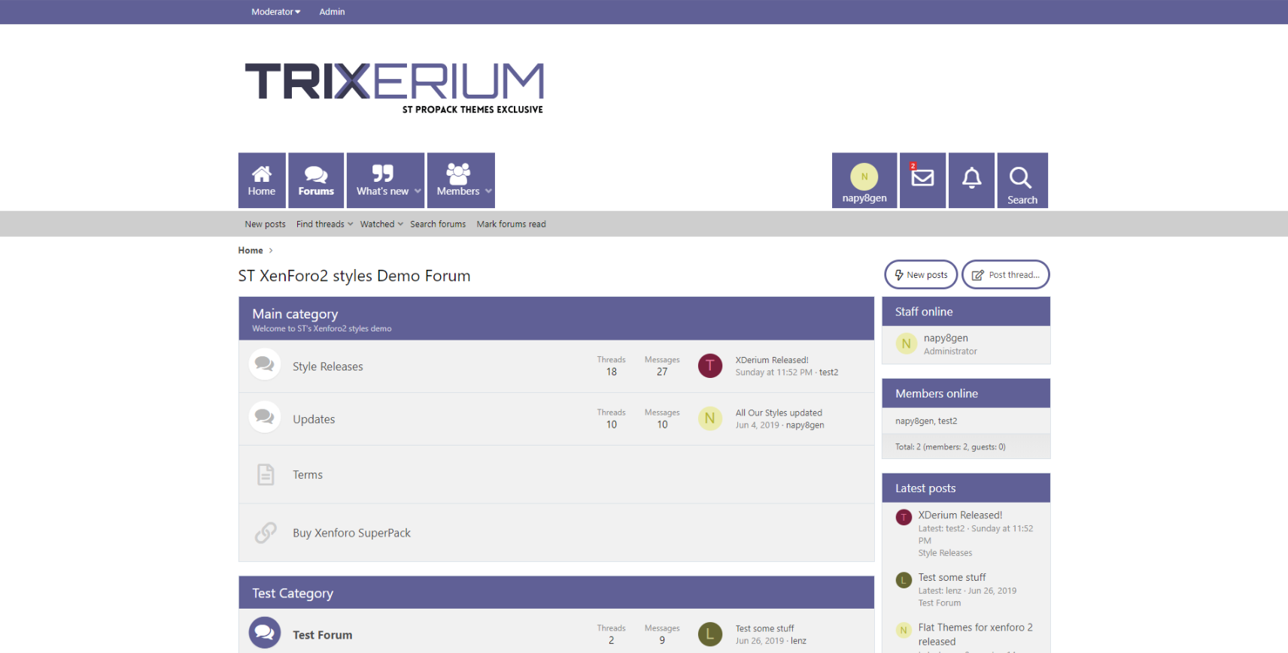Click the L avatar in Test Forum row
This screenshot has height=653, width=1288.
pyautogui.click(x=710, y=634)
